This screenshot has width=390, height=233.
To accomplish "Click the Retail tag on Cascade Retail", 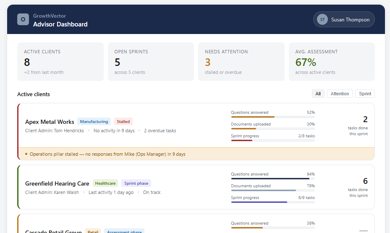I will (x=93, y=231).
